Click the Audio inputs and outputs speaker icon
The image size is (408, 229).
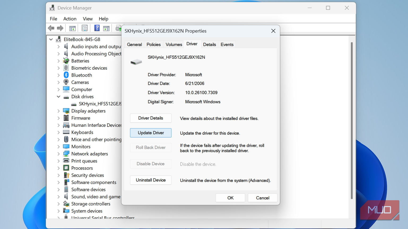[x=66, y=47]
